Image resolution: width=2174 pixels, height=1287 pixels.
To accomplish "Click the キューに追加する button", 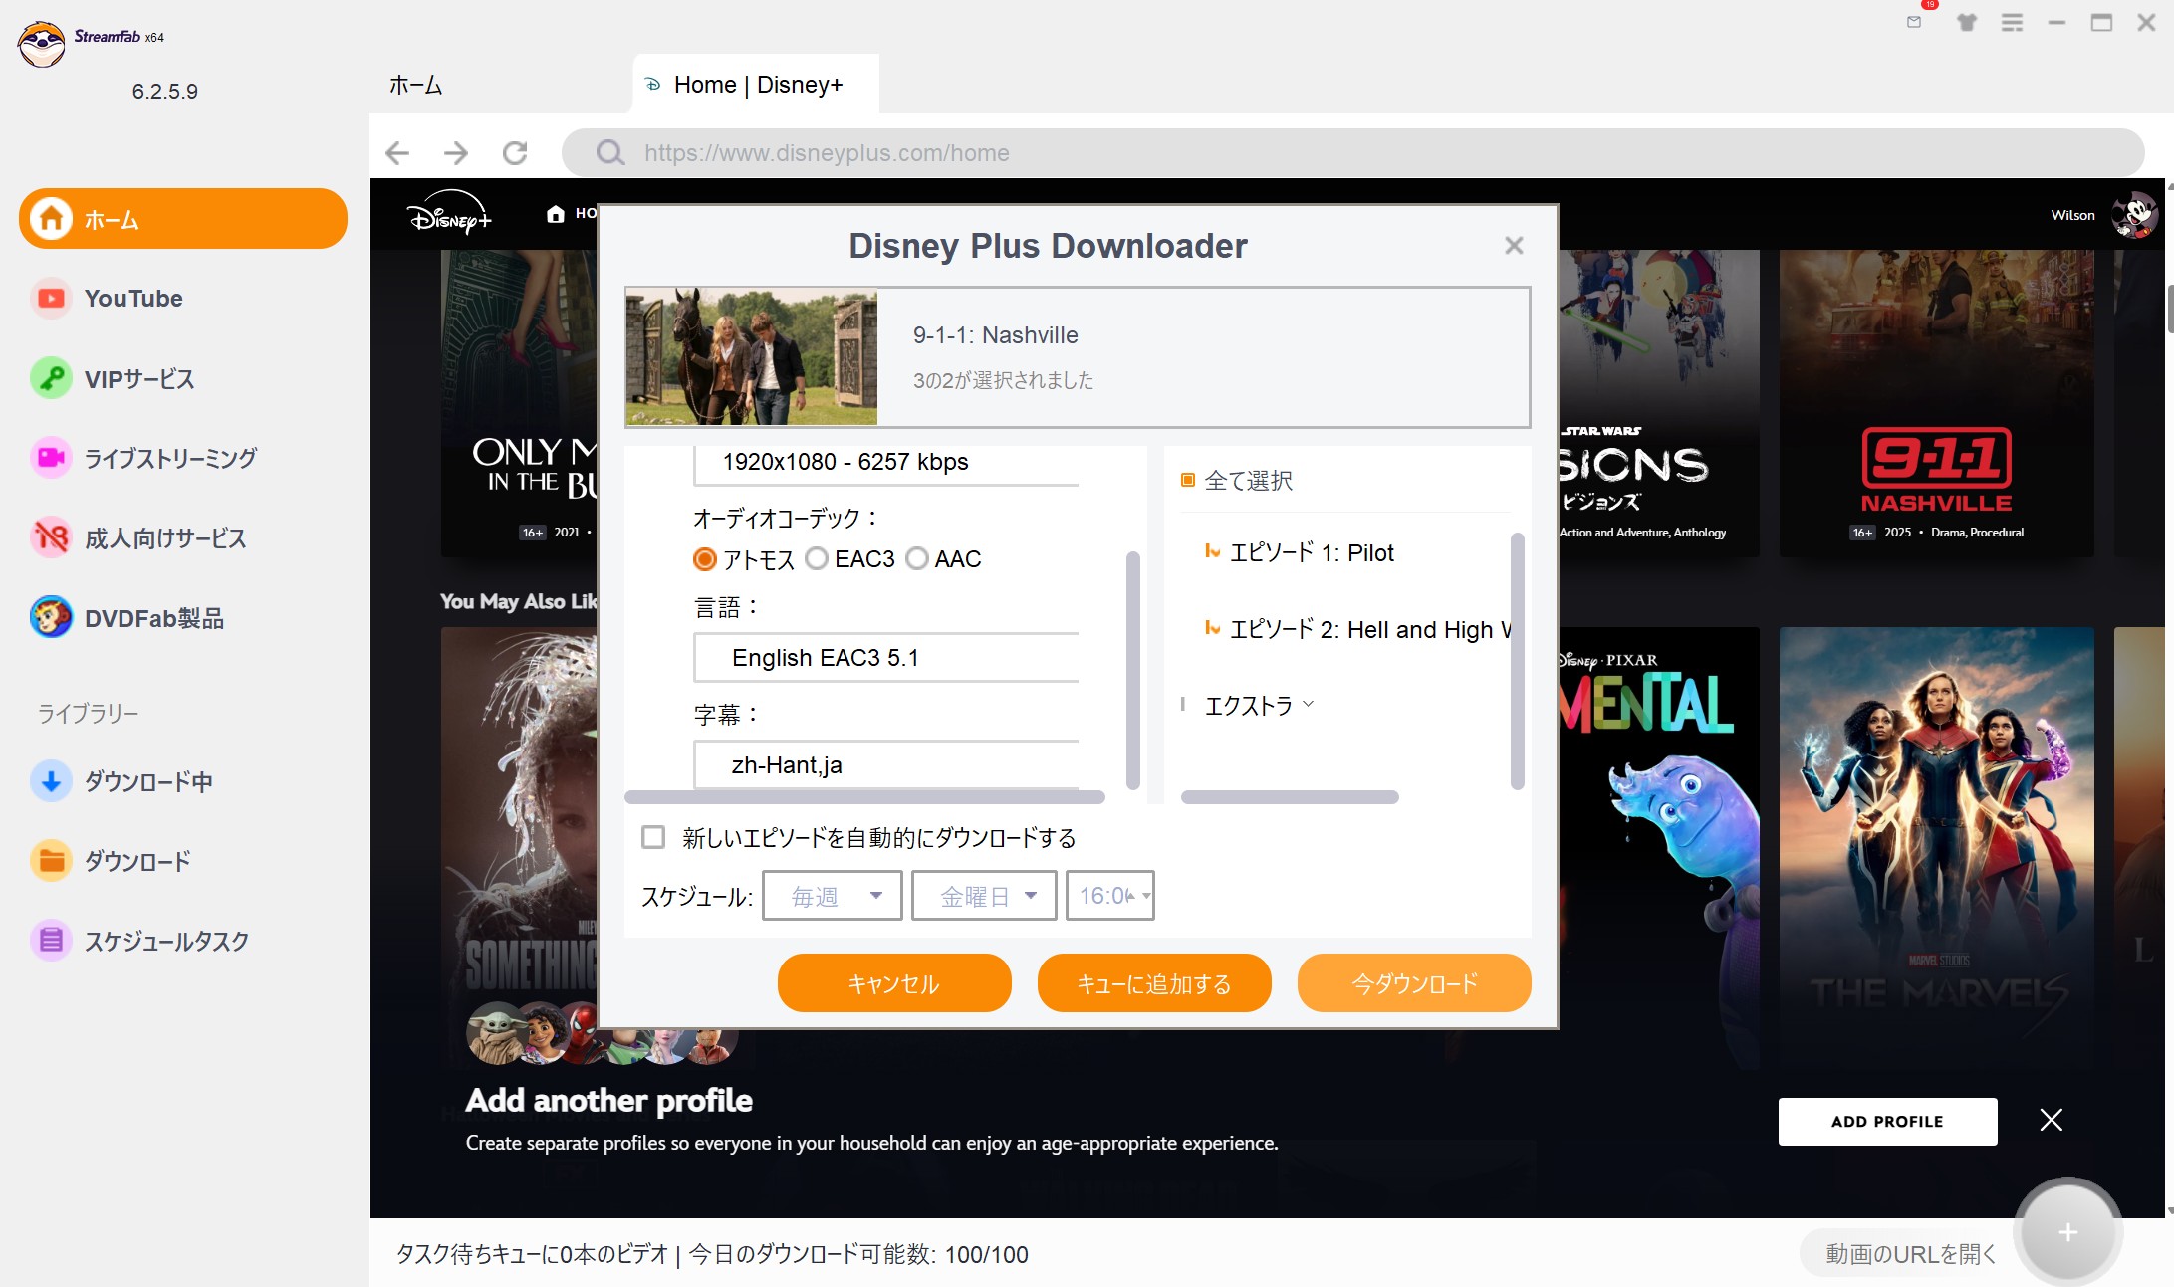I will pos(1154,983).
